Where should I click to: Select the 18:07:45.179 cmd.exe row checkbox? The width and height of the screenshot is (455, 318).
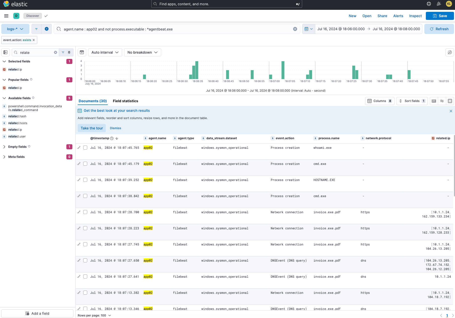85,164
